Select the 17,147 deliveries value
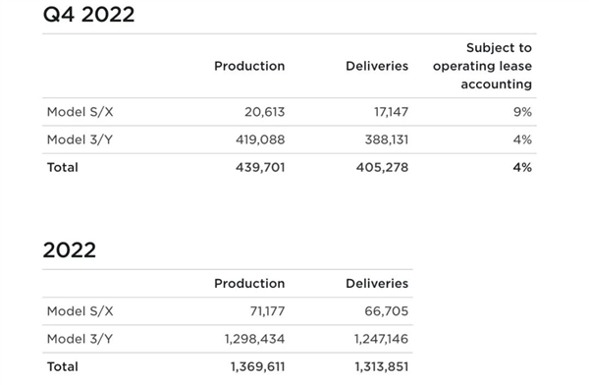589x385 pixels. [x=391, y=112]
